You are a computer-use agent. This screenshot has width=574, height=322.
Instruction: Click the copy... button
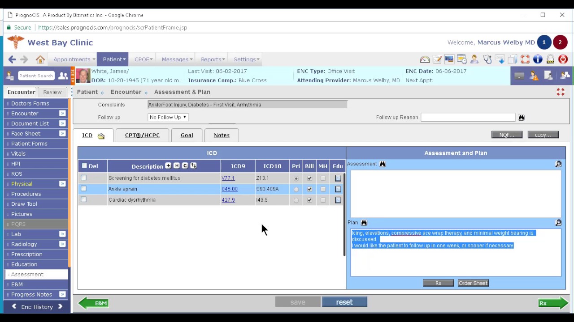tap(543, 135)
